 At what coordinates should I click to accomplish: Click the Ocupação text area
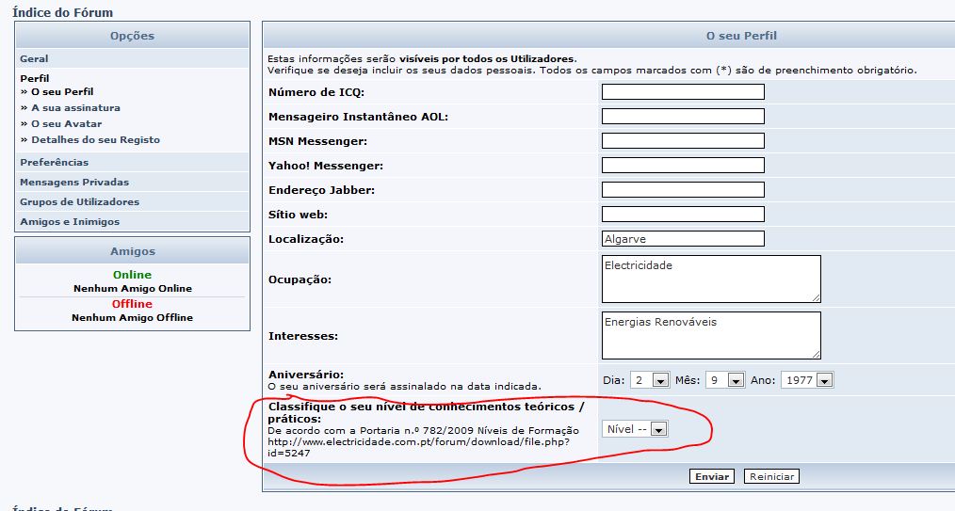(x=710, y=279)
